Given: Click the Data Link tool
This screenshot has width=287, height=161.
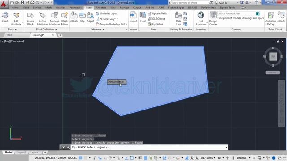Looking at the screenshot, I should tap(178, 19).
